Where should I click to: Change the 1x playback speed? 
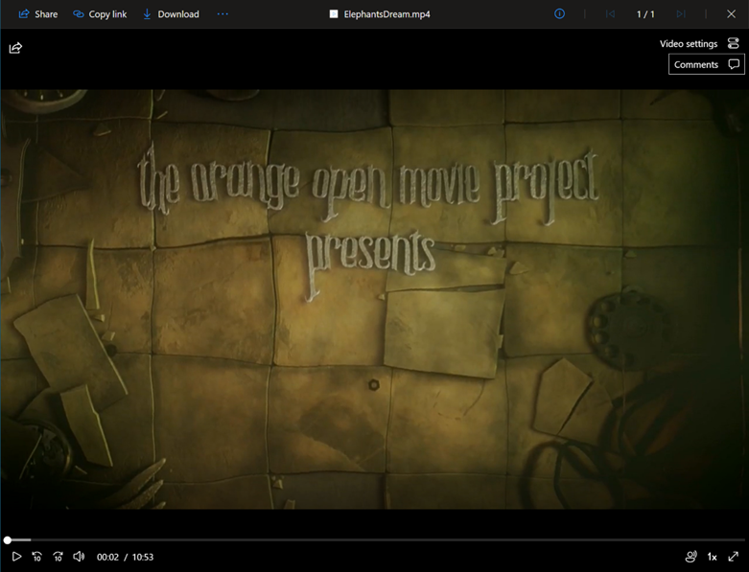click(x=712, y=557)
